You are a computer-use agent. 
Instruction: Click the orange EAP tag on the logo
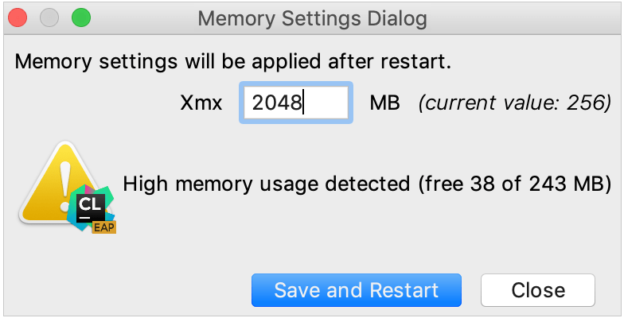point(103,227)
